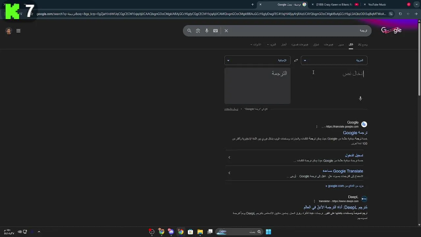Image resolution: width=421 pixels, height=237 pixels.
Task: Start voice search with the microphone in search bar
Action: 207,31
